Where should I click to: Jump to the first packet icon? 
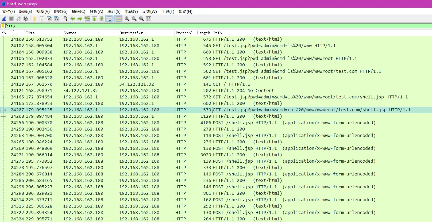[x=94, y=19]
